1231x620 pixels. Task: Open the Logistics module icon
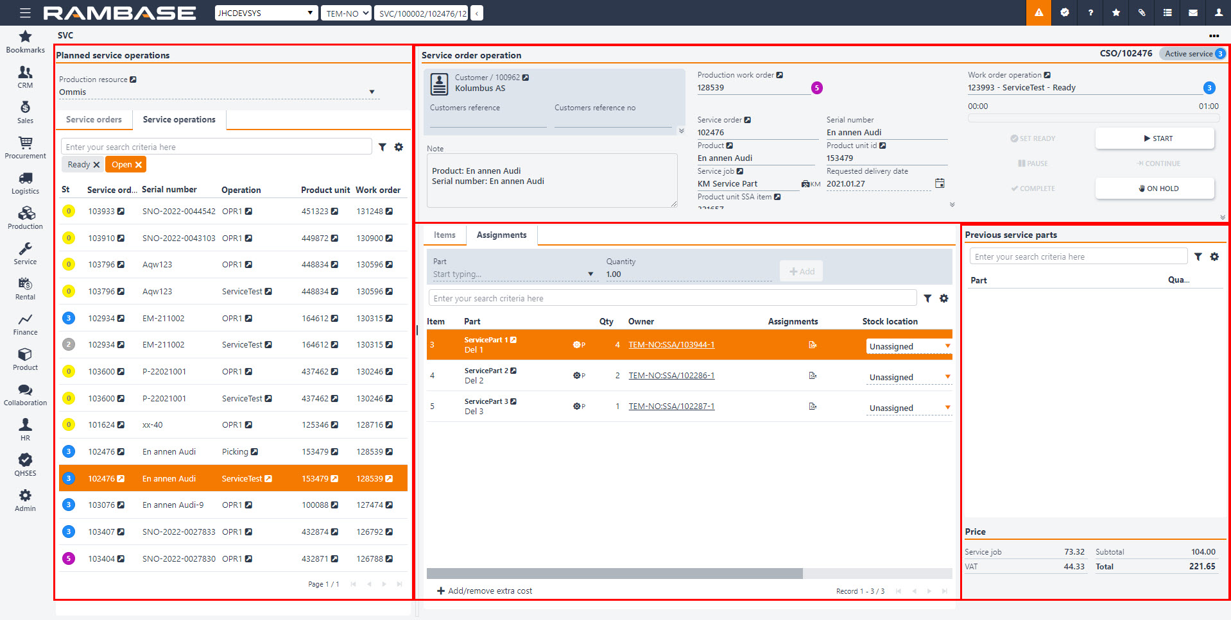point(25,183)
